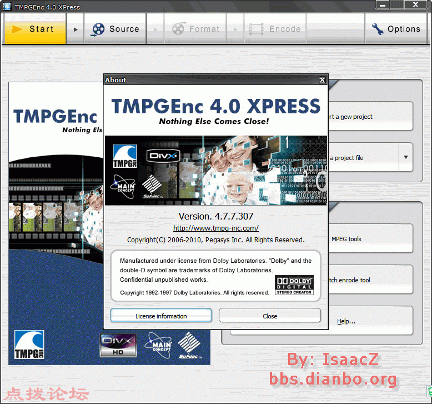Expand the project file dropdown arrow
The image size is (432, 404).
pyautogui.click(x=405, y=157)
